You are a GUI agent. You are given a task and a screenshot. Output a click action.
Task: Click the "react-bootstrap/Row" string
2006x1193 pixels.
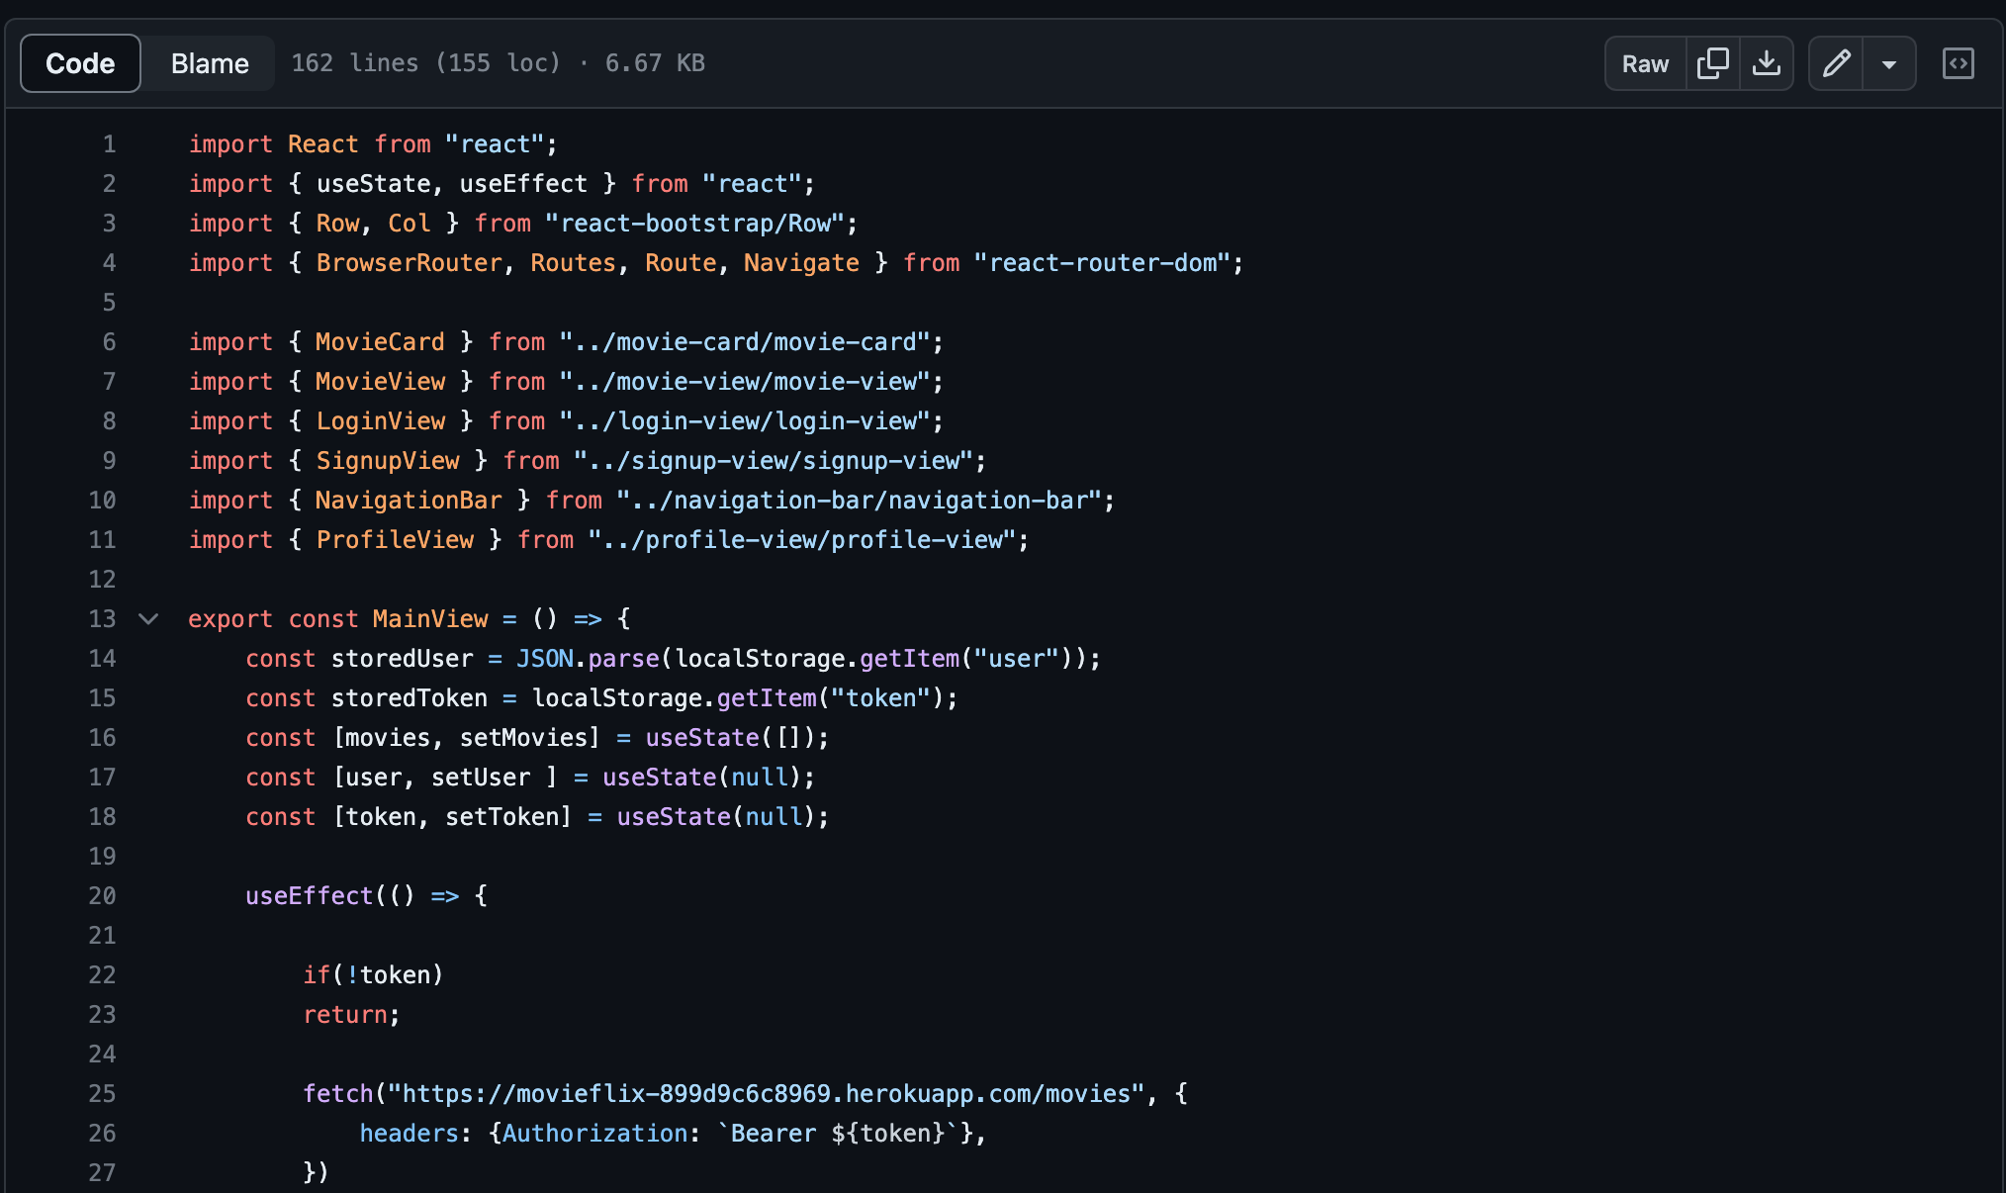tap(694, 224)
